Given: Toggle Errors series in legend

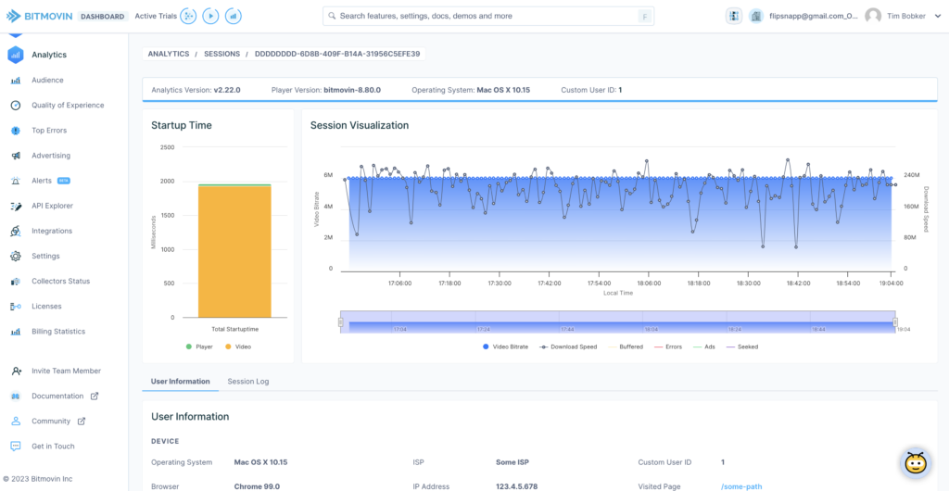Looking at the screenshot, I should coord(668,347).
